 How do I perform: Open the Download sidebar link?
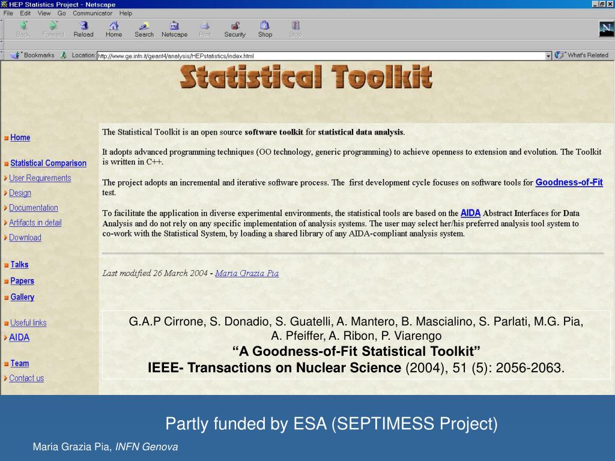point(25,238)
